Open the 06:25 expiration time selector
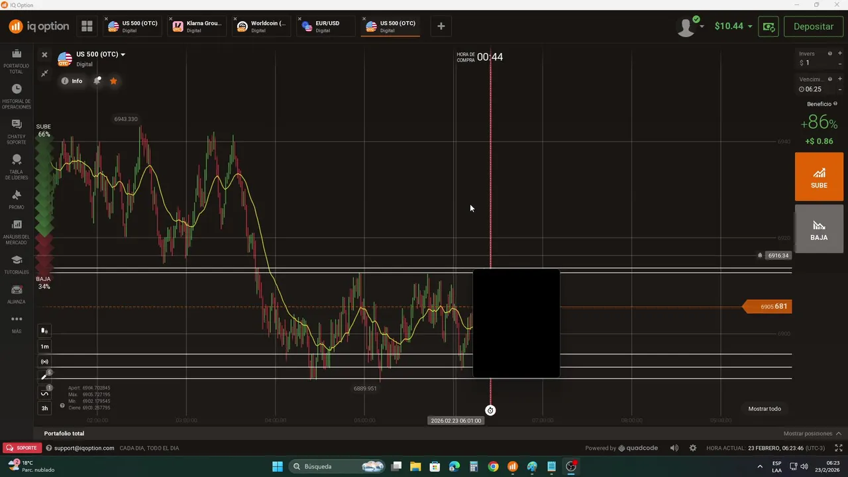The image size is (848, 477). click(x=812, y=89)
